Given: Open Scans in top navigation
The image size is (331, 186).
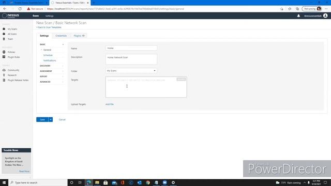Looking at the screenshot, I should [x=36, y=16].
